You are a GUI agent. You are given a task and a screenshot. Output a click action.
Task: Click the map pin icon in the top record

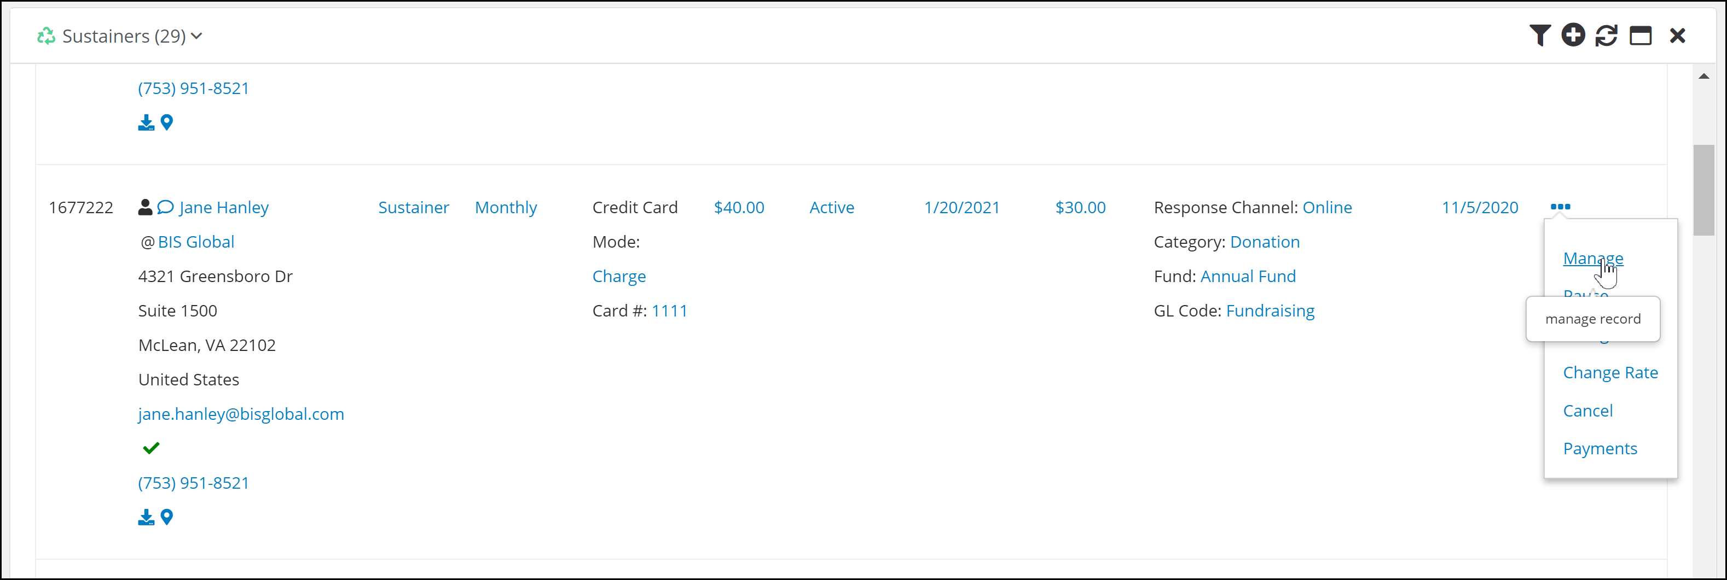[x=167, y=122]
